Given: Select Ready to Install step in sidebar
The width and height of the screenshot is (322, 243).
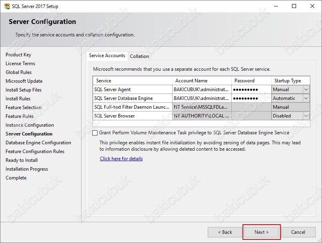Looking at the screenshot, I should (22, 160).
